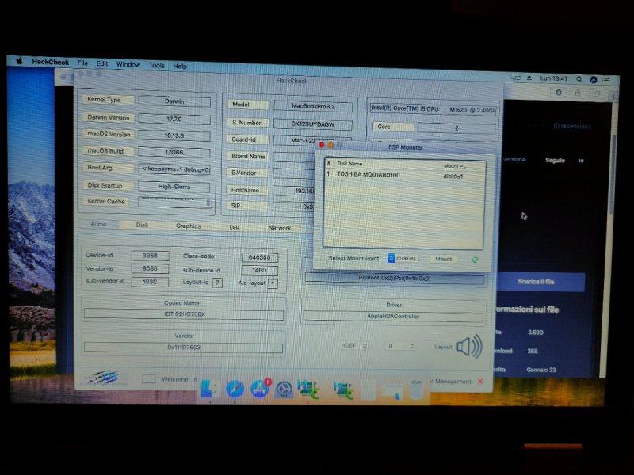Screen dimensions: 634x475
Task: Click the (0 recensioni) link in Safari
Action: pyautogui.click(x=572, y=126)
